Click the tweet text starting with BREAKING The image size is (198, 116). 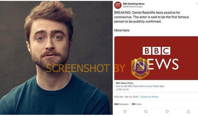[151, 17]
